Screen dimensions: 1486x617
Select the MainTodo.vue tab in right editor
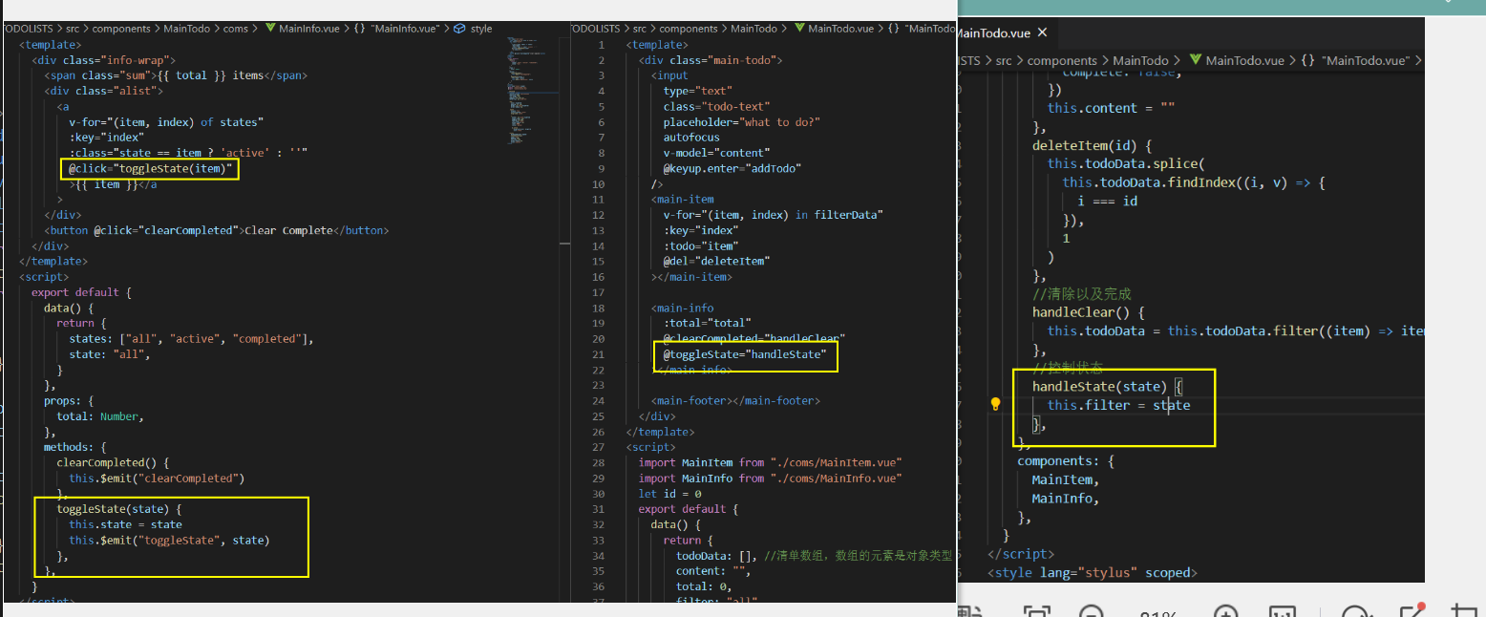993,32
